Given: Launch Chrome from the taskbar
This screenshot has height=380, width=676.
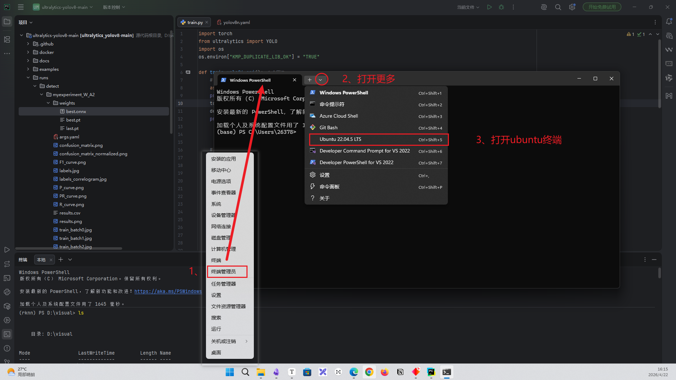Looking at the screenshot, I should (x=369, y=372).
